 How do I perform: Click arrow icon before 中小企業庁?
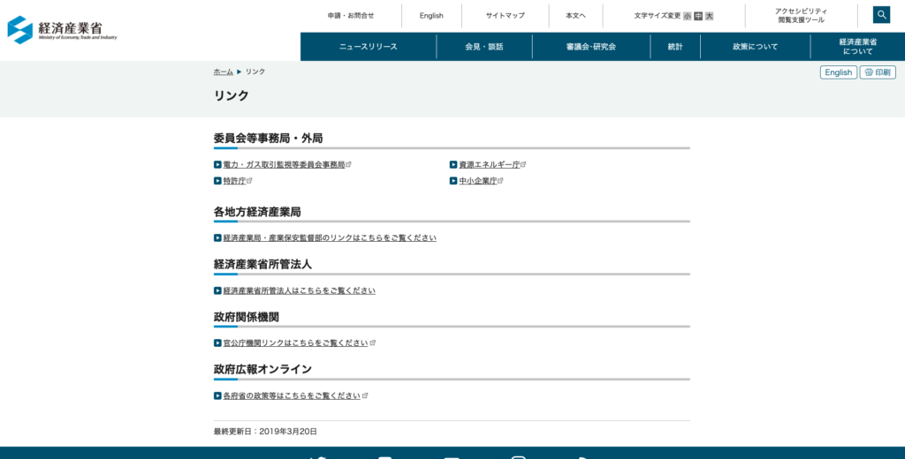[x=453, y=181]
